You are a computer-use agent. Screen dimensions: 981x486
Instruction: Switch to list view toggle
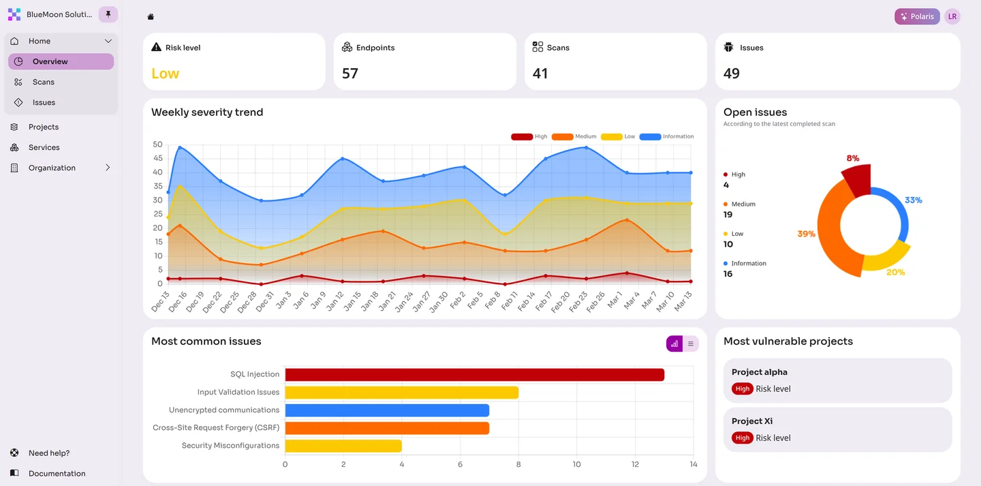click(690, 344)
